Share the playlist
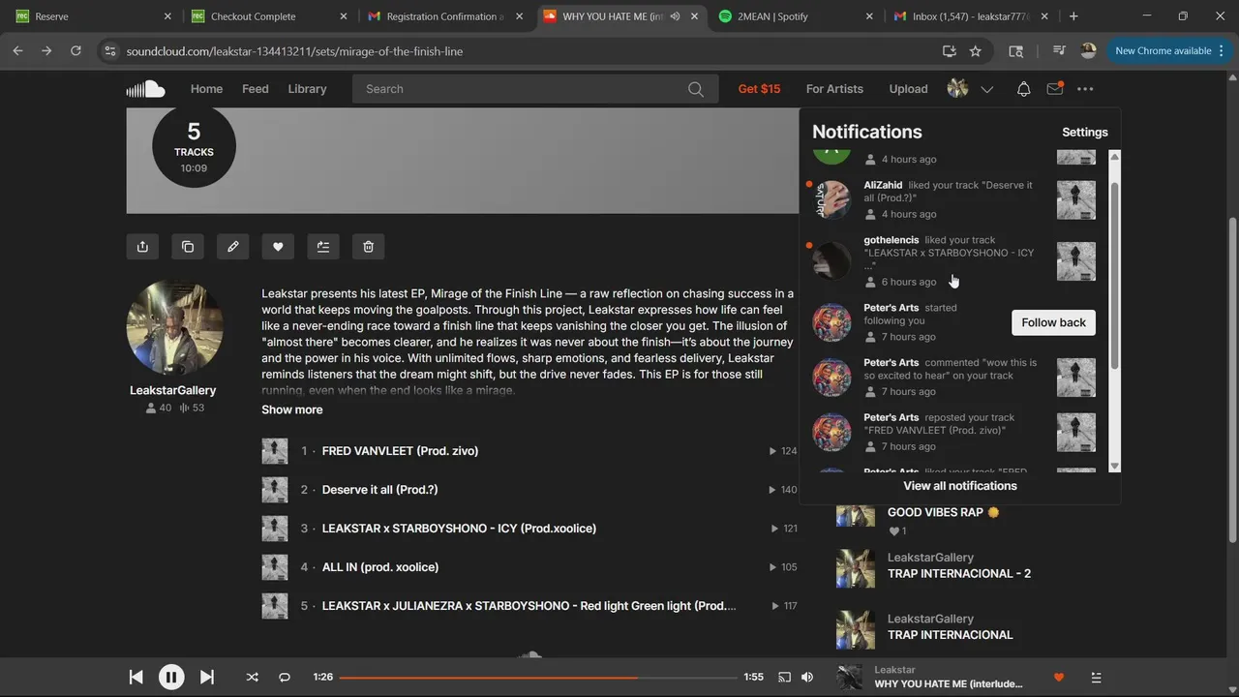Viewport: 1239px width, 697px height. (x=142, y=247)
